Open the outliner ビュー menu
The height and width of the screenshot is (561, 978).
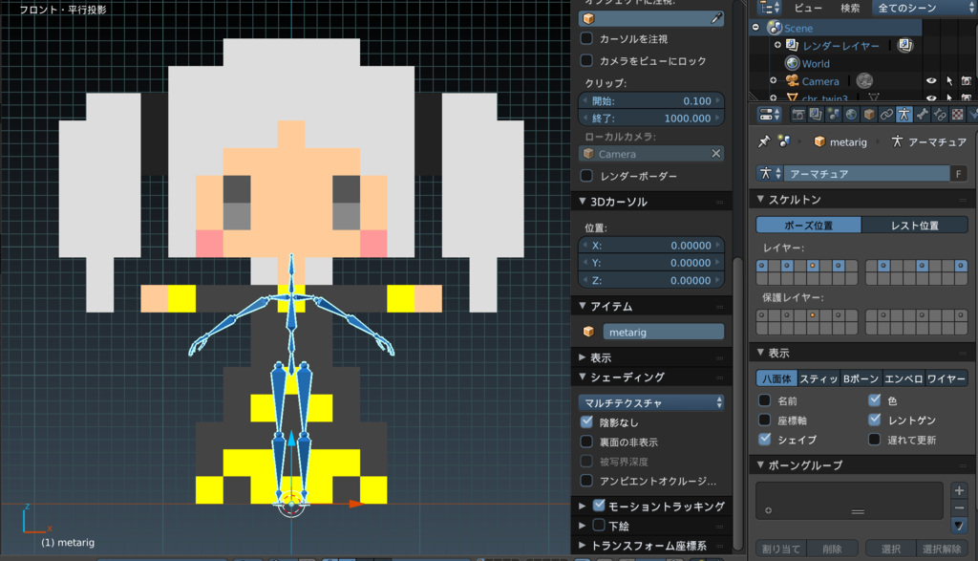[x=808, y=8]
